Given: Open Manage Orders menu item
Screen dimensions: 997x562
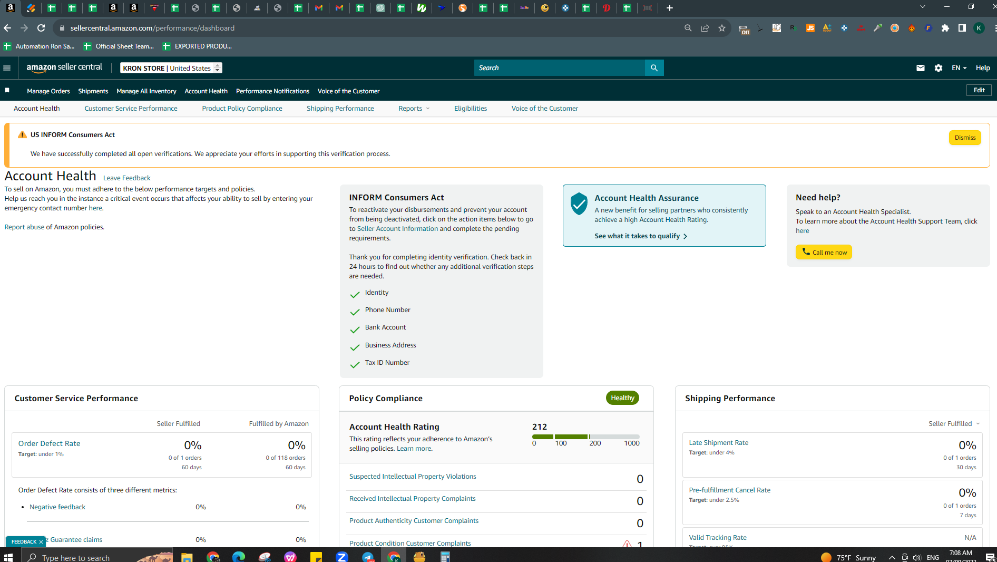Looking at the screenshot, I should 48,91.
